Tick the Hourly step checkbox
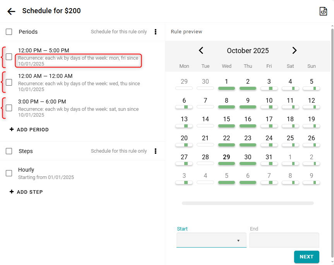This screenshot has height=265, width=334. (x=9, y=173)
